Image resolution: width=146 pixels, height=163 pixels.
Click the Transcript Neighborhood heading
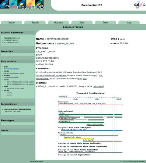point(91,93)
